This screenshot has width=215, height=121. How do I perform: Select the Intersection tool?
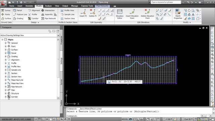[x=48, y=10]
